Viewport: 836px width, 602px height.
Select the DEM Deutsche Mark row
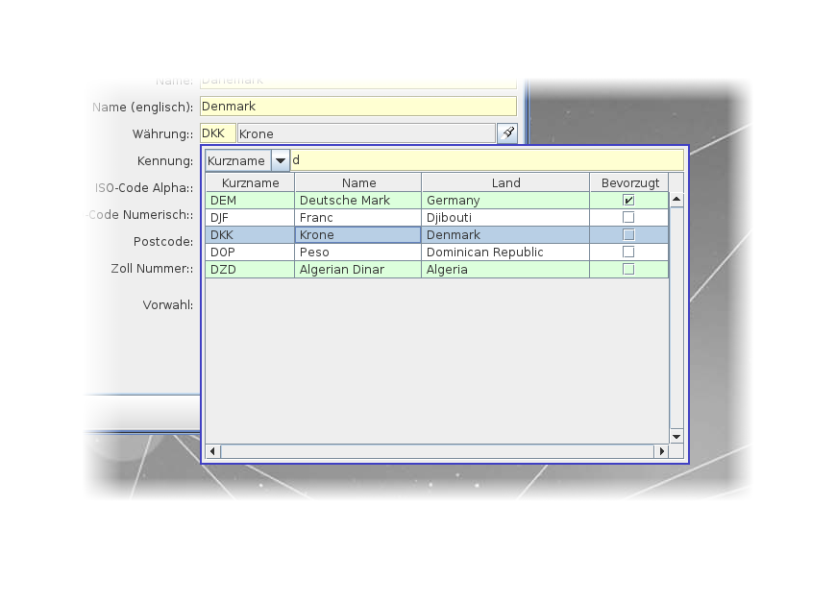coord(357,201)
